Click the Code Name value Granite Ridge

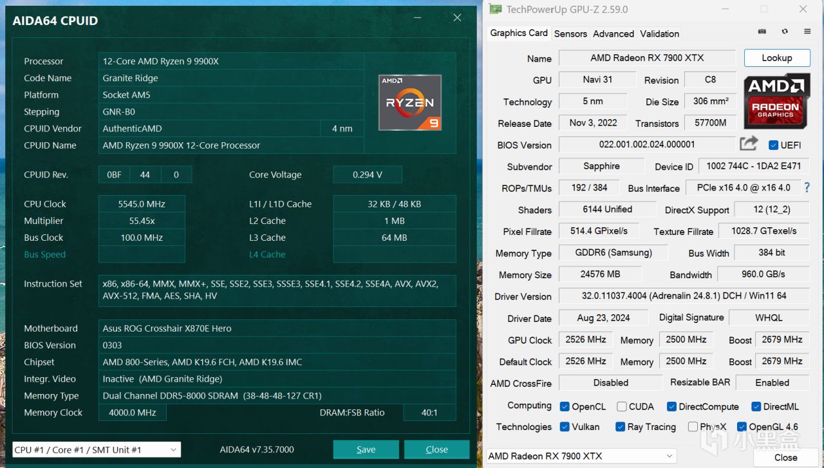(231, 78)
